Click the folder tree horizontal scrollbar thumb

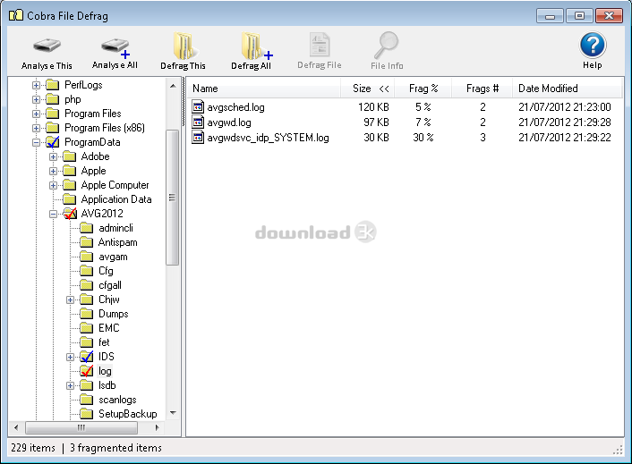(81, 427)
